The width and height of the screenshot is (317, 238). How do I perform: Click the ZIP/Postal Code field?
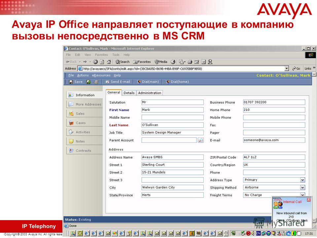pyautogui.click(x=274, y=157)
